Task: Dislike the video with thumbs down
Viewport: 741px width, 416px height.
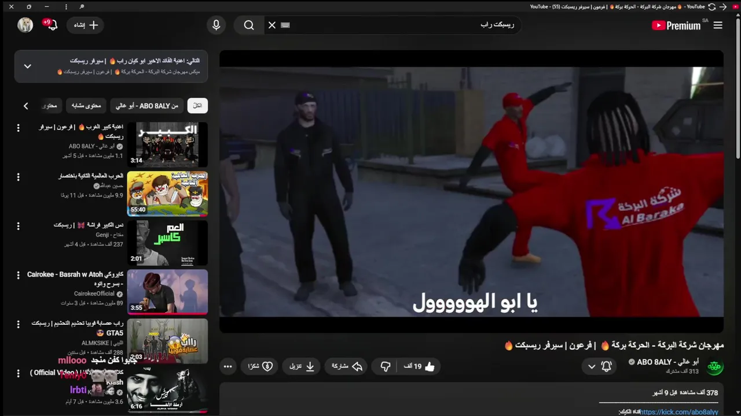Action: click(x=386, y=366)
